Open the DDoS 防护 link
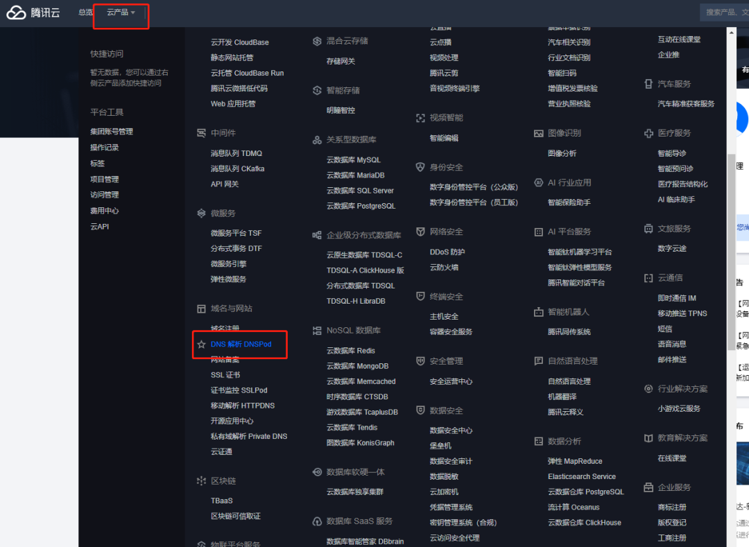 coord(447,252)
